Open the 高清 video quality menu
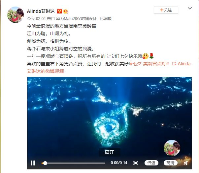Screen dimensions: 199x173 pyautogui.click(x=170, y=163)
